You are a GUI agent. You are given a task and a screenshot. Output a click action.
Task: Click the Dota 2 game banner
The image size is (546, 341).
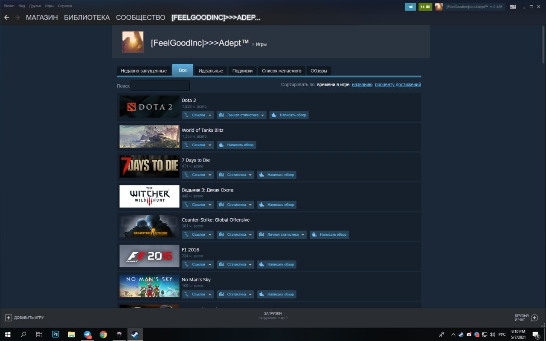(149, 107)
